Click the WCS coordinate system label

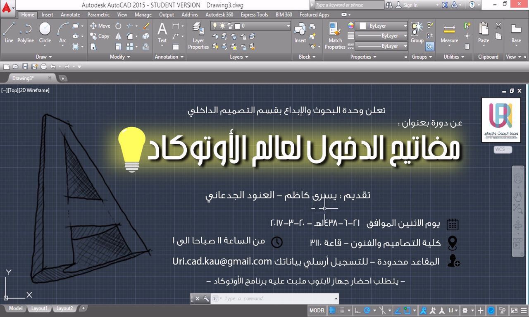pyautogui.click(x=503, y=150)
